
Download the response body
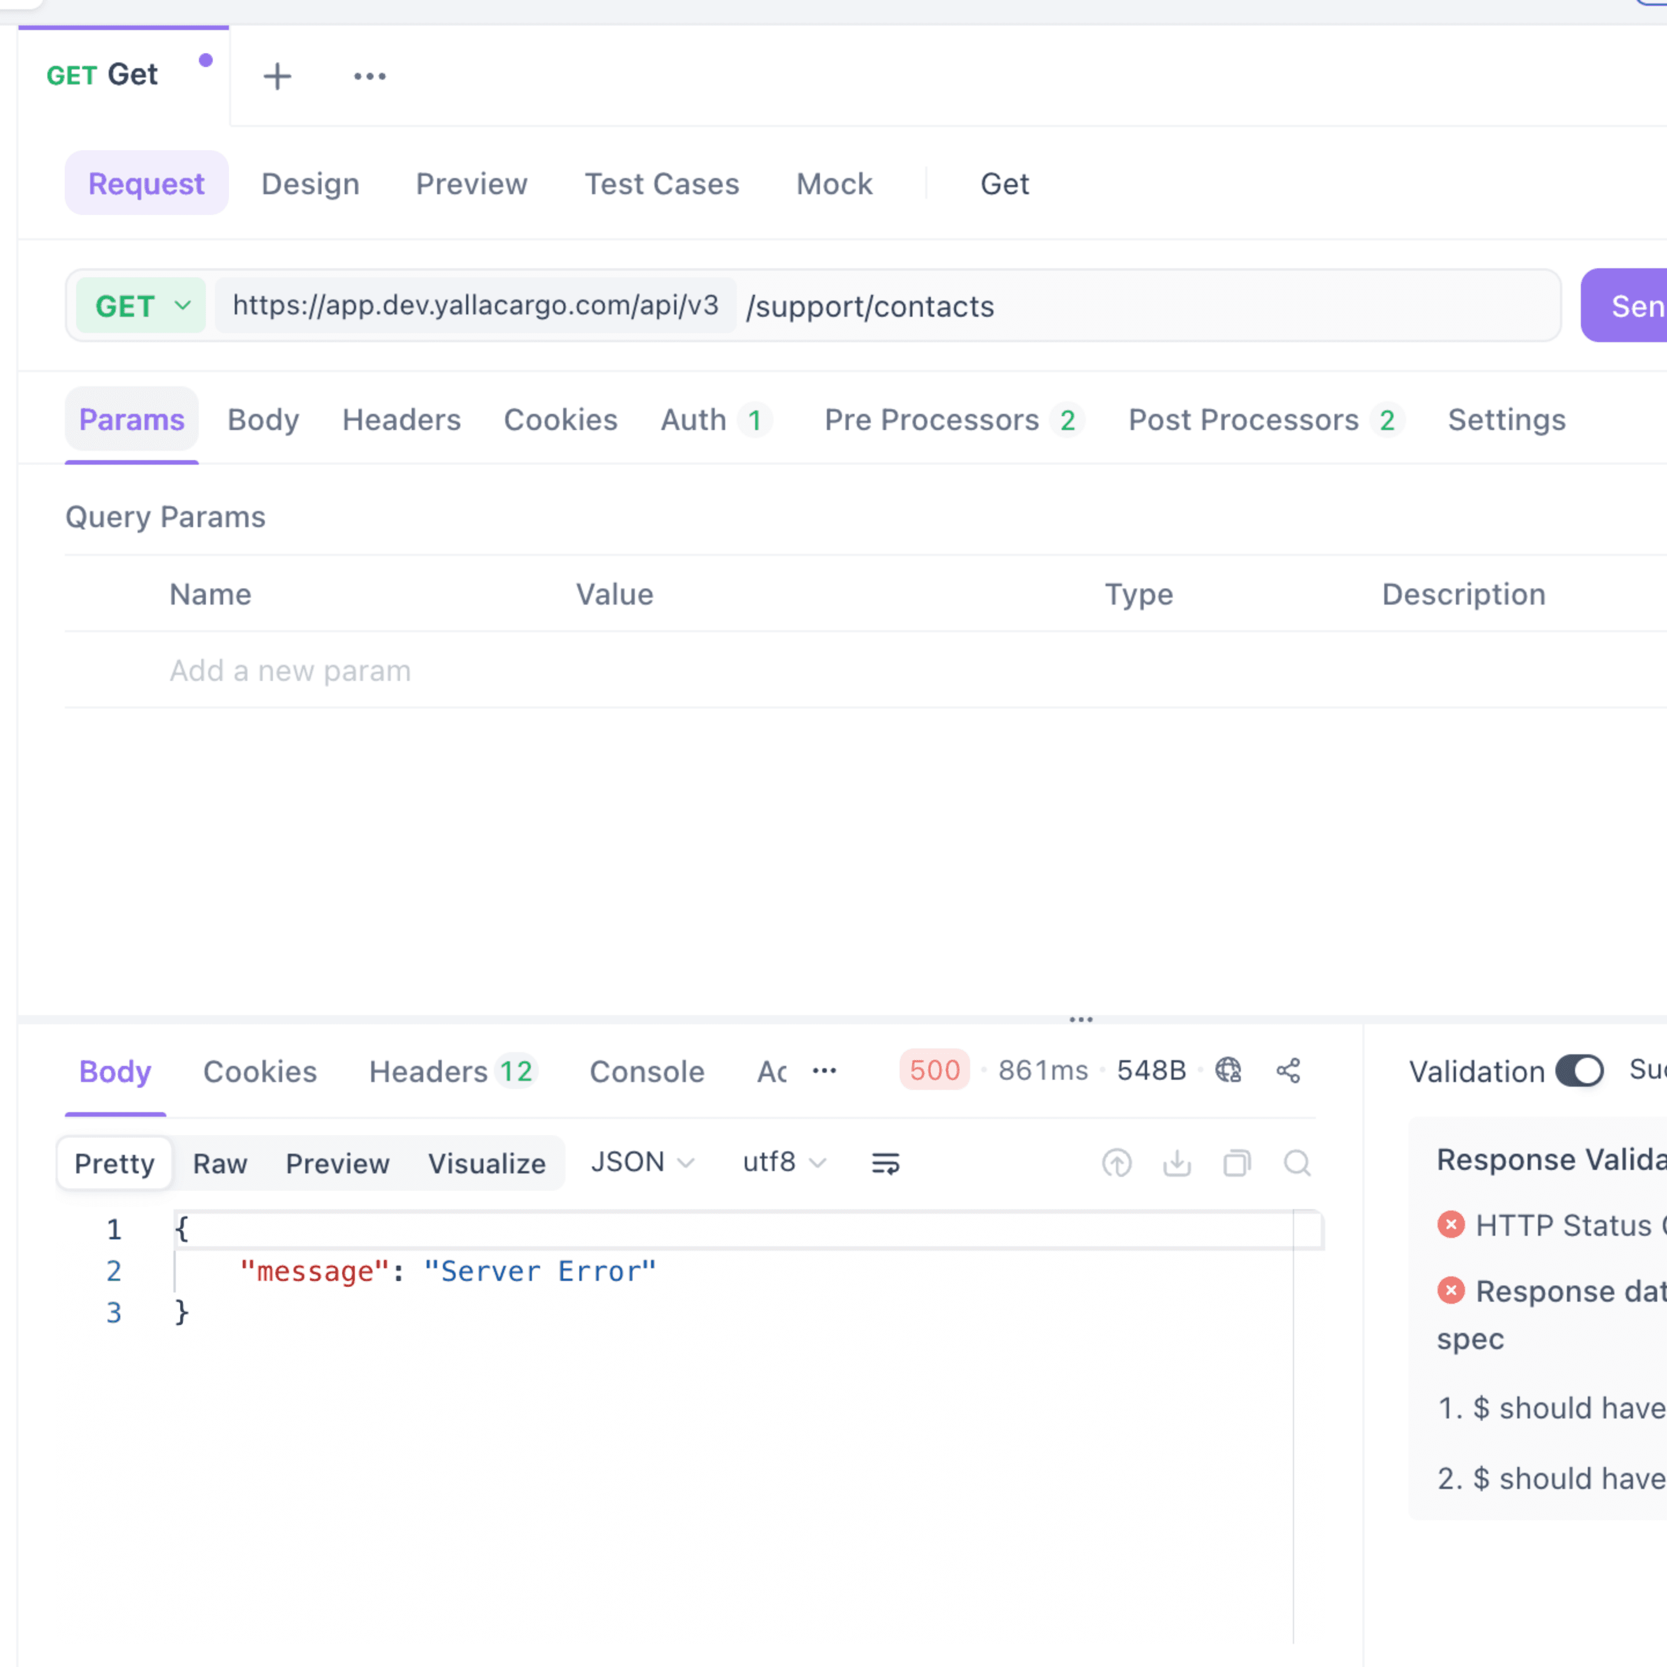(1177, 1163)
